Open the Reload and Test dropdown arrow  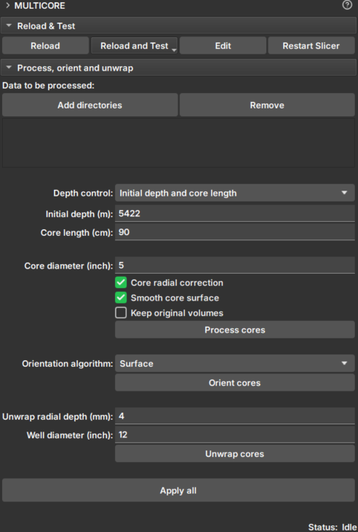click(x=174, y=50)
